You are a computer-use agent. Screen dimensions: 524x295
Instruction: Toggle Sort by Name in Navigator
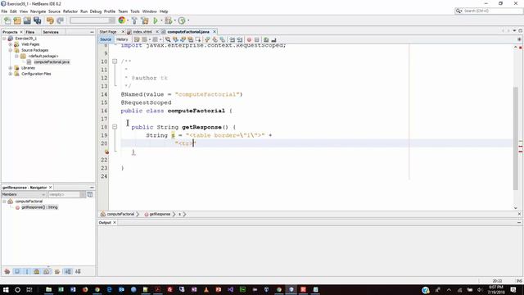click(x=68, y=271)
